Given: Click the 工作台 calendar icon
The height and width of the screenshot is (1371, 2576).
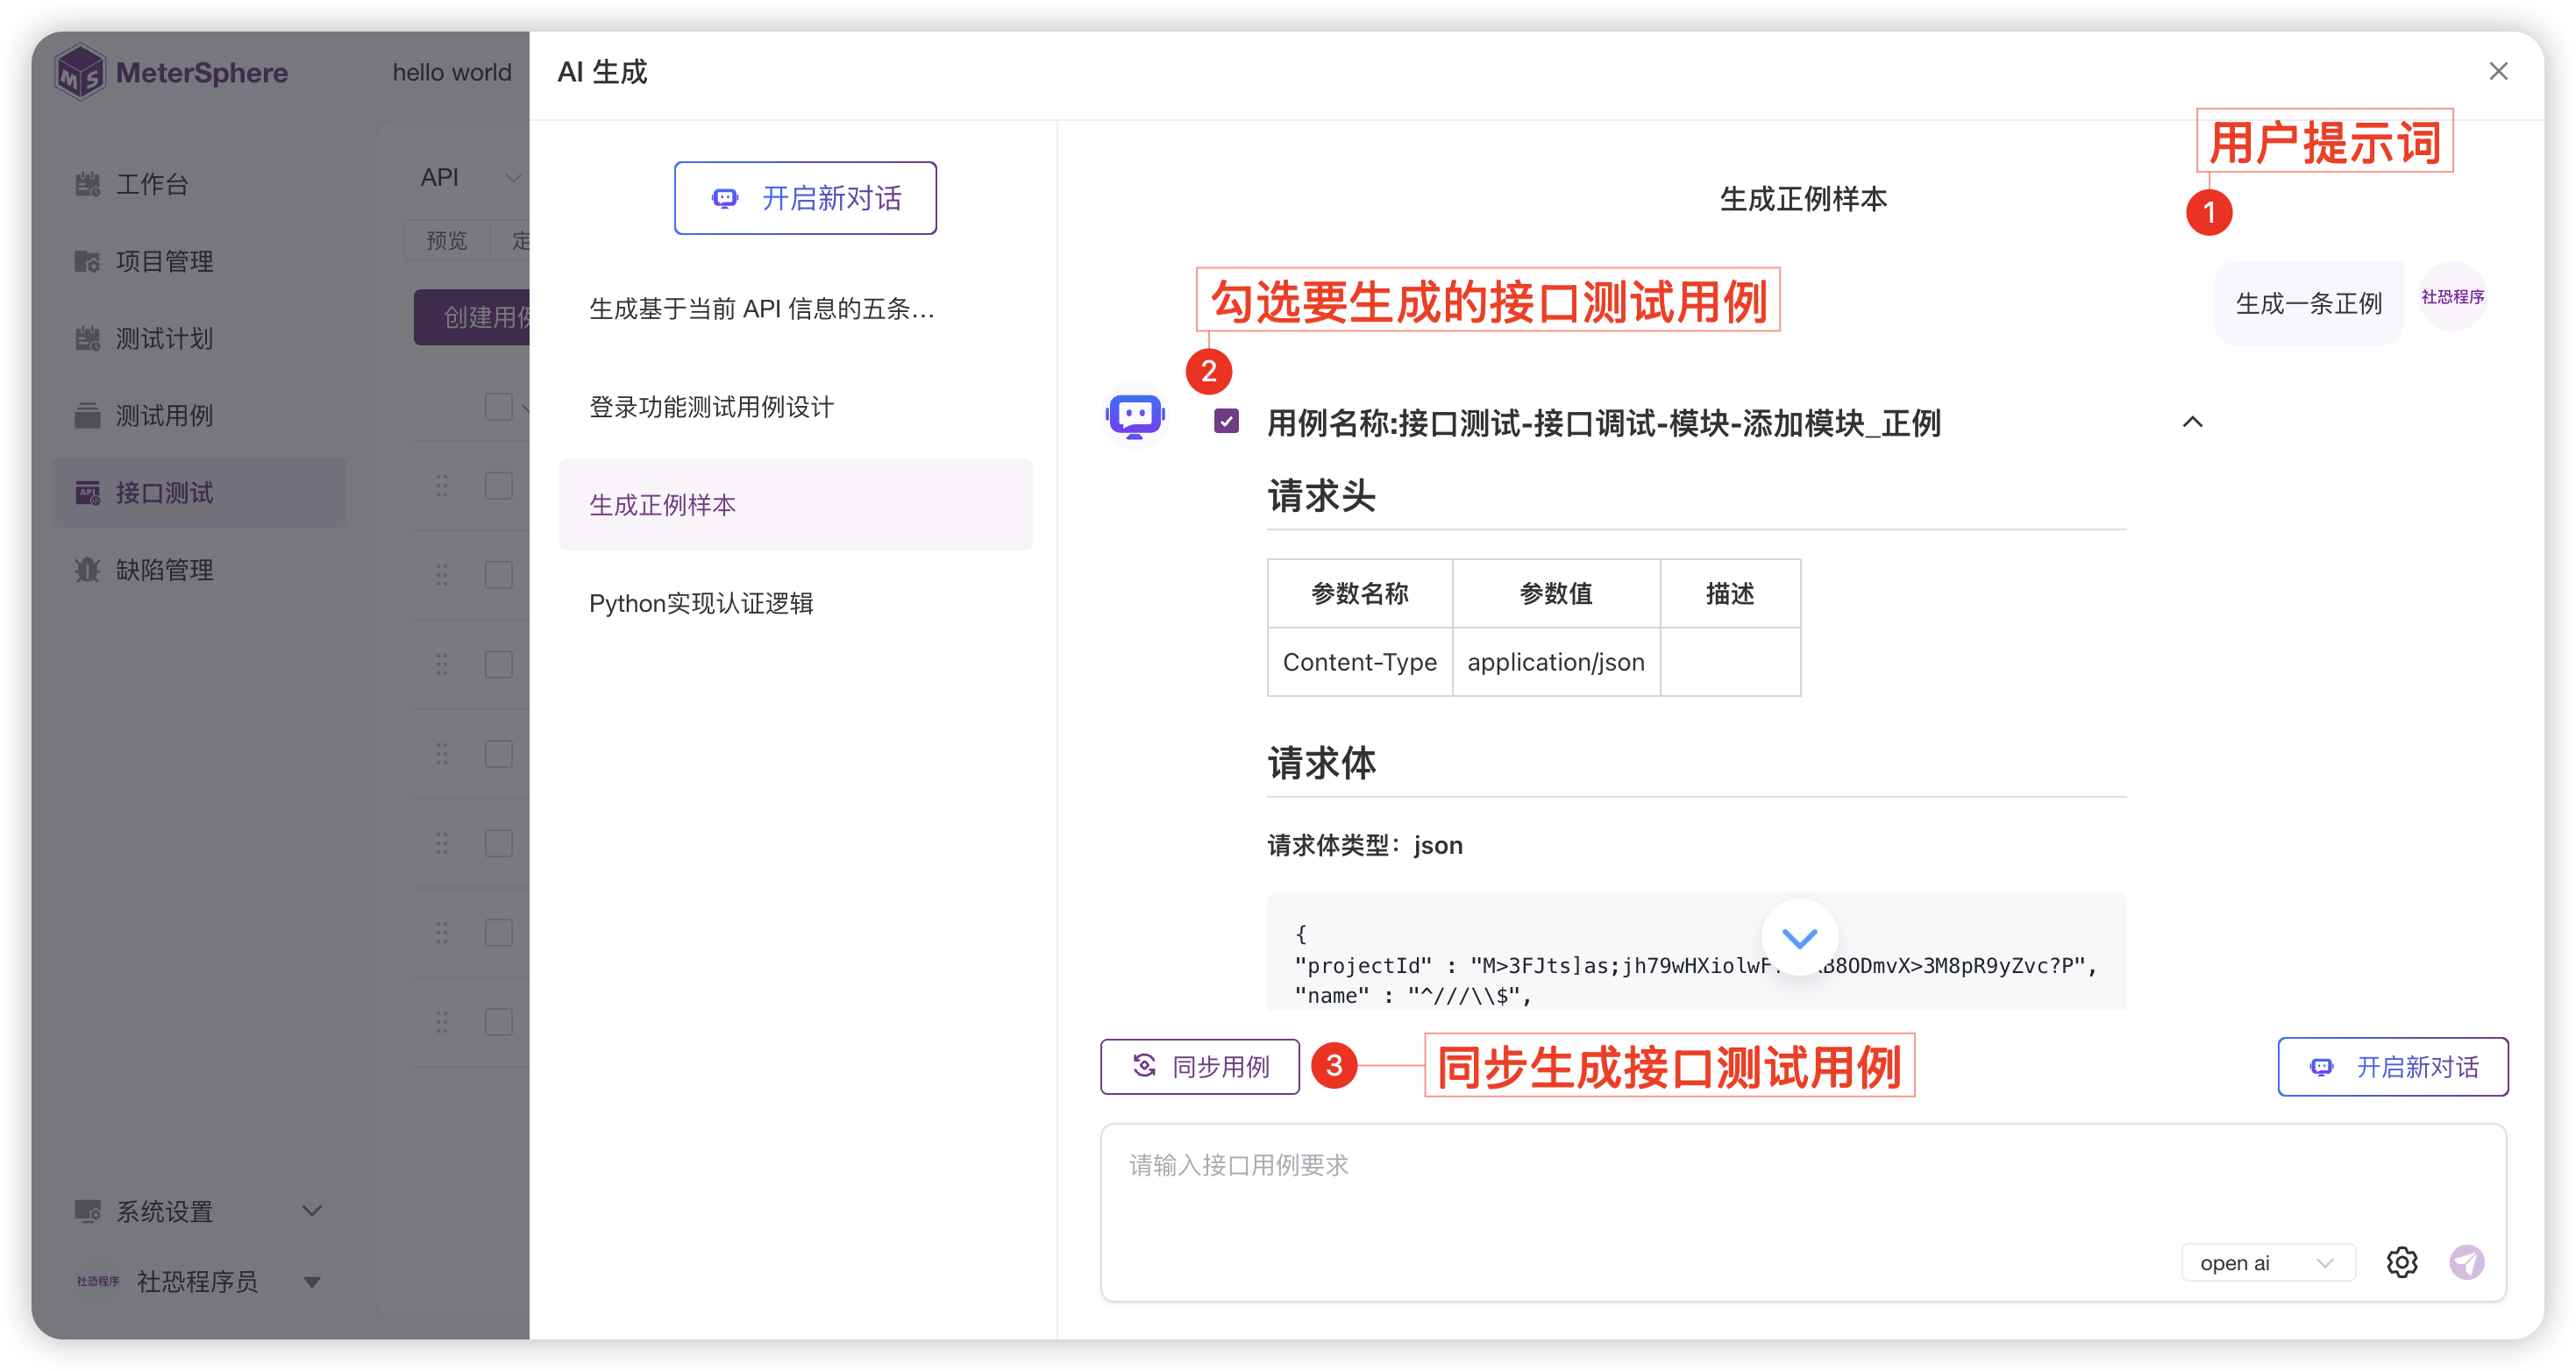Looking at the screenshot, I should click(88, 184).
